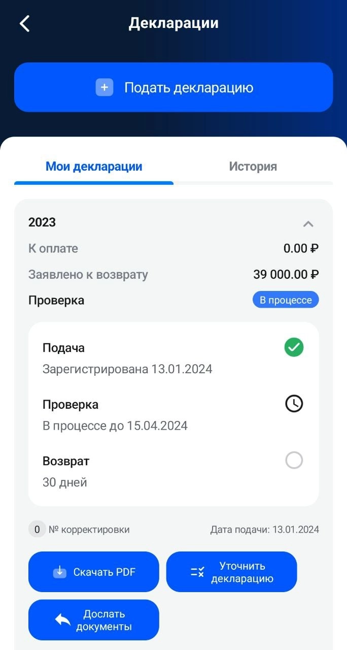The width and height of the screenshot is (347, 650).
Task: Open the В процессе status badge
Action: coord(285,300)
